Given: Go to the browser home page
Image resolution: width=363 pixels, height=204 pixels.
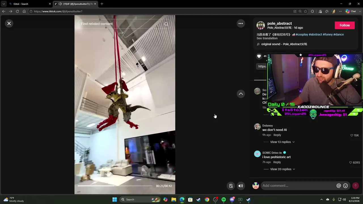Looking at the screenshot, I should [24, 11].
